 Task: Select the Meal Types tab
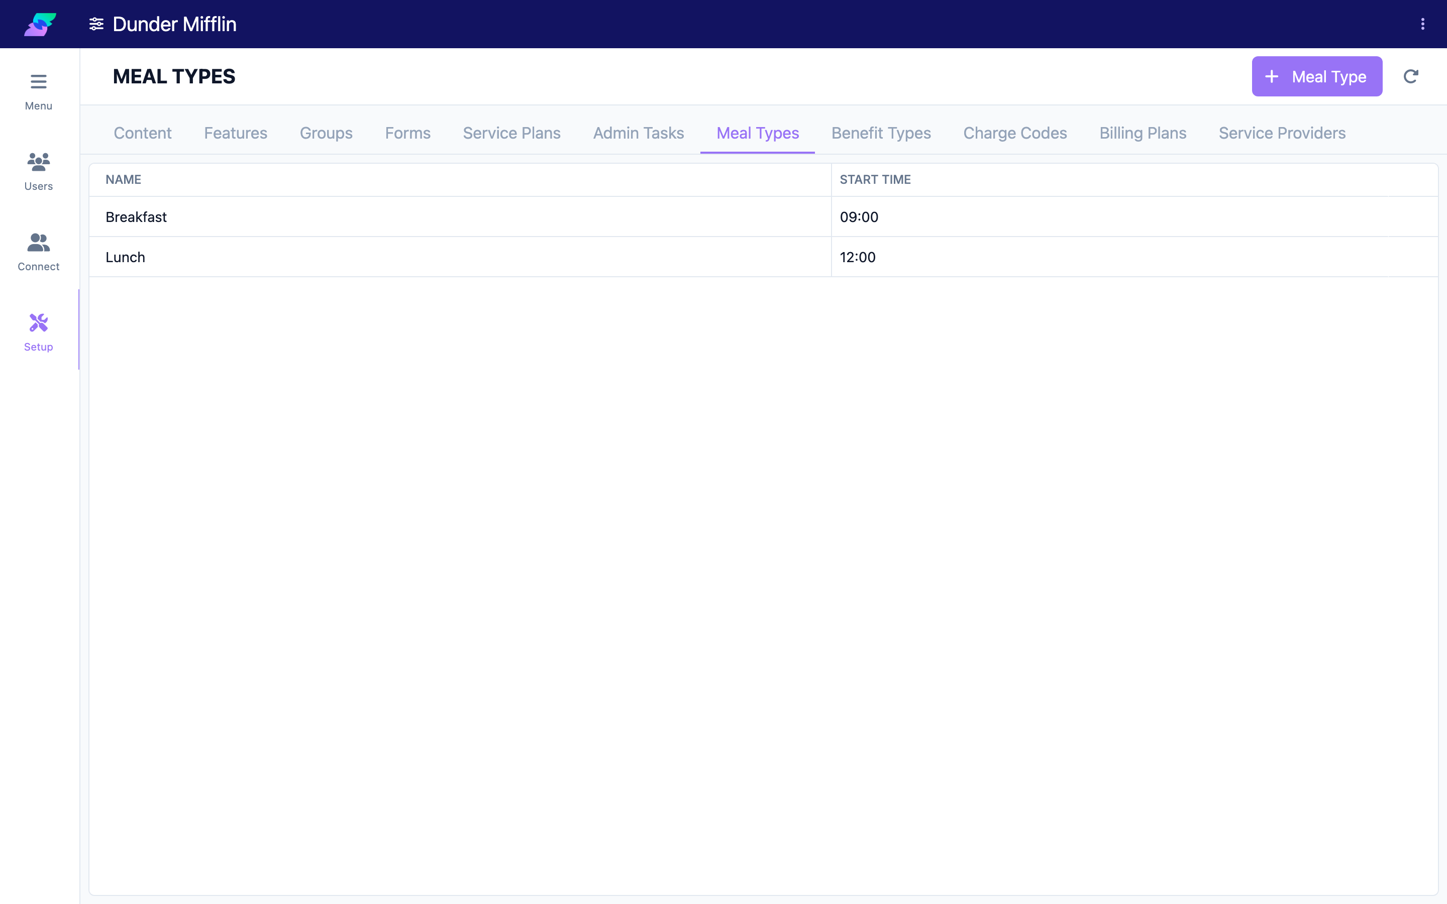tap(758, 133)
